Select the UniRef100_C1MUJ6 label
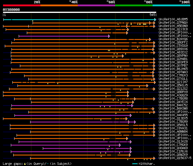 point(173,152)
